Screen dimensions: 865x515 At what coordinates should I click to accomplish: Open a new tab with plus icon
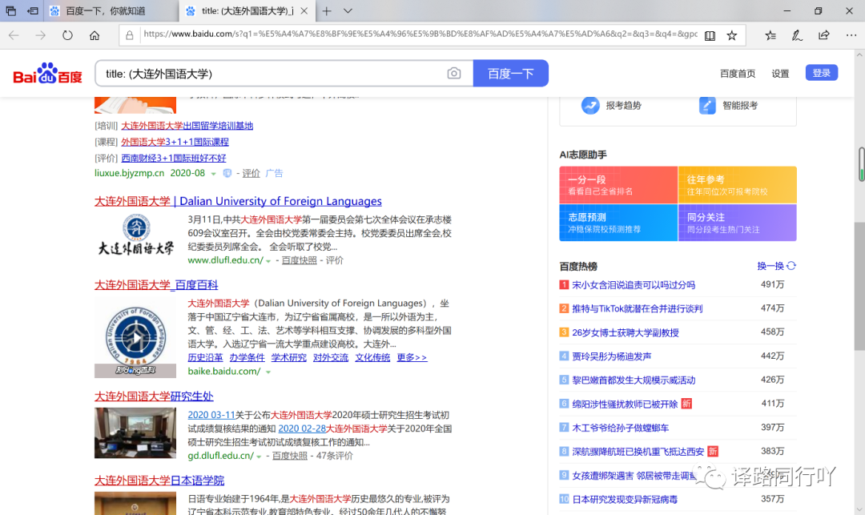327,11
